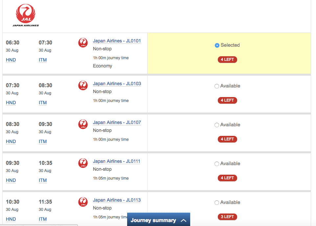Click the 4 LEFT badge for JL0103

pyautogui.click(x=227, y=100)
